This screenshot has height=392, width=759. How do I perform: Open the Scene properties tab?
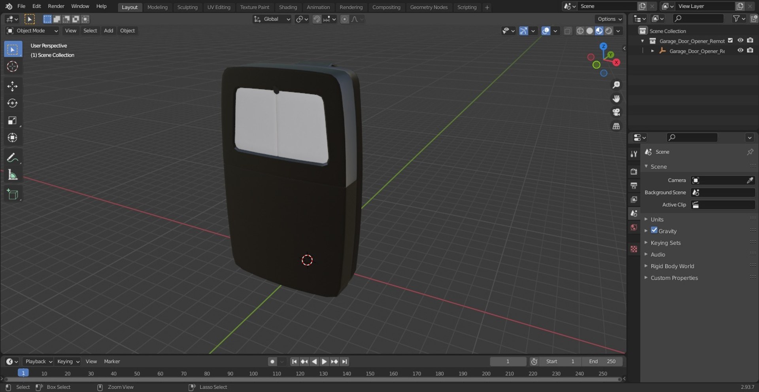coord(634,213)
